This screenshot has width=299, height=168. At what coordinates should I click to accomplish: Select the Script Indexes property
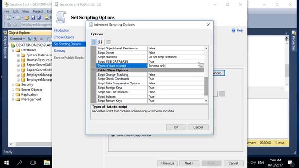(150, 97)
